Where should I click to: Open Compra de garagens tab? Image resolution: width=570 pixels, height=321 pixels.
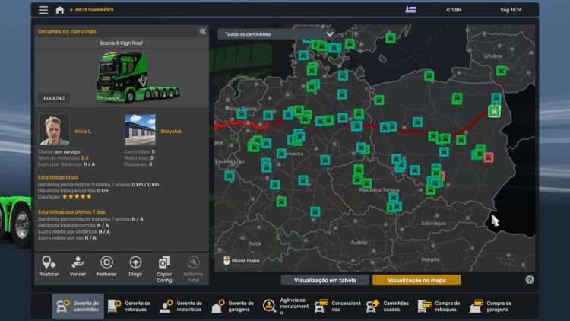pyautogui.click(x=491, y=306)
